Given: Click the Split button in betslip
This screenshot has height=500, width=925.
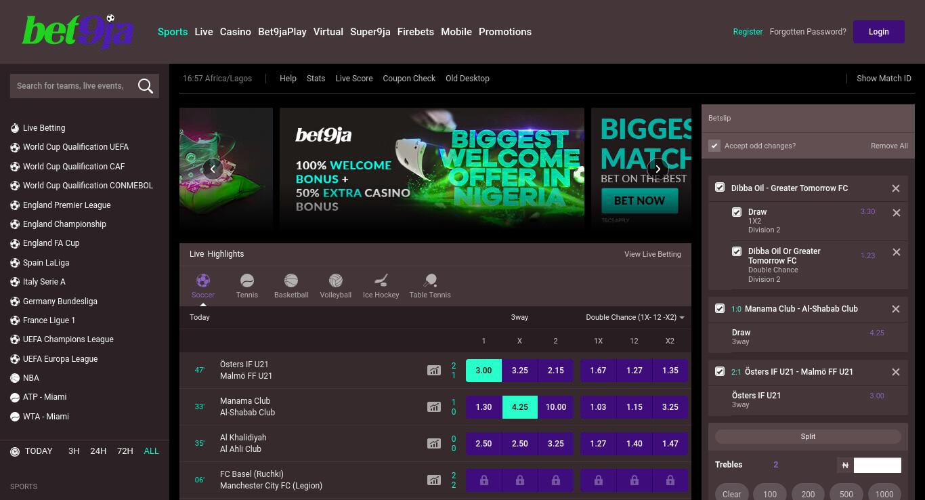Looking at the screenshot, I should tap(808, 437).
